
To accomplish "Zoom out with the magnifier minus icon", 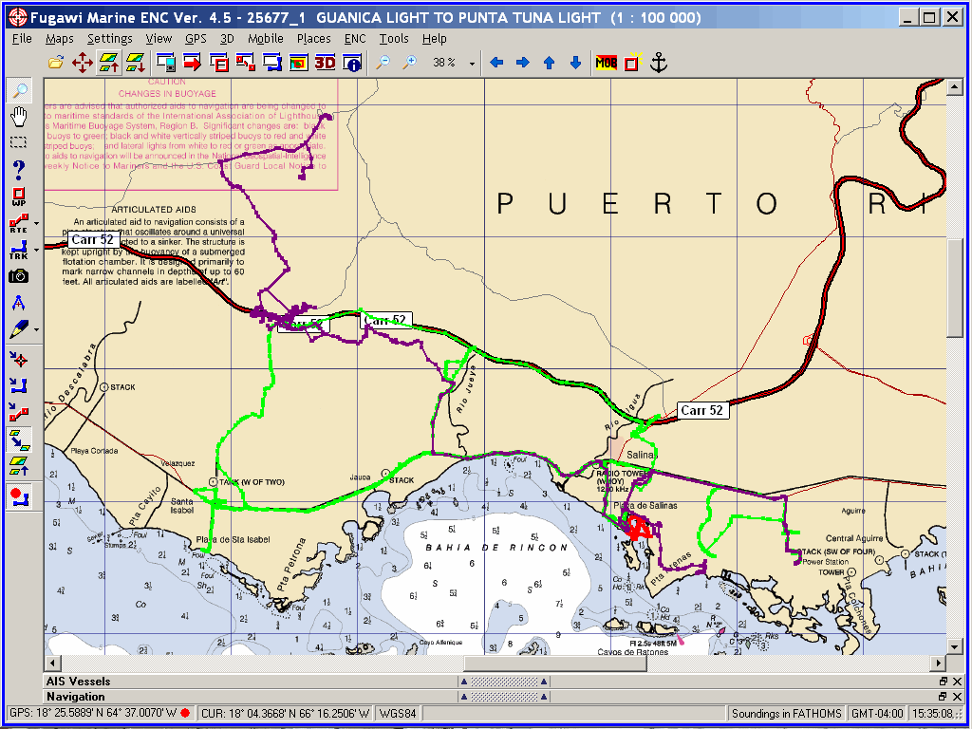I will 383,62.
